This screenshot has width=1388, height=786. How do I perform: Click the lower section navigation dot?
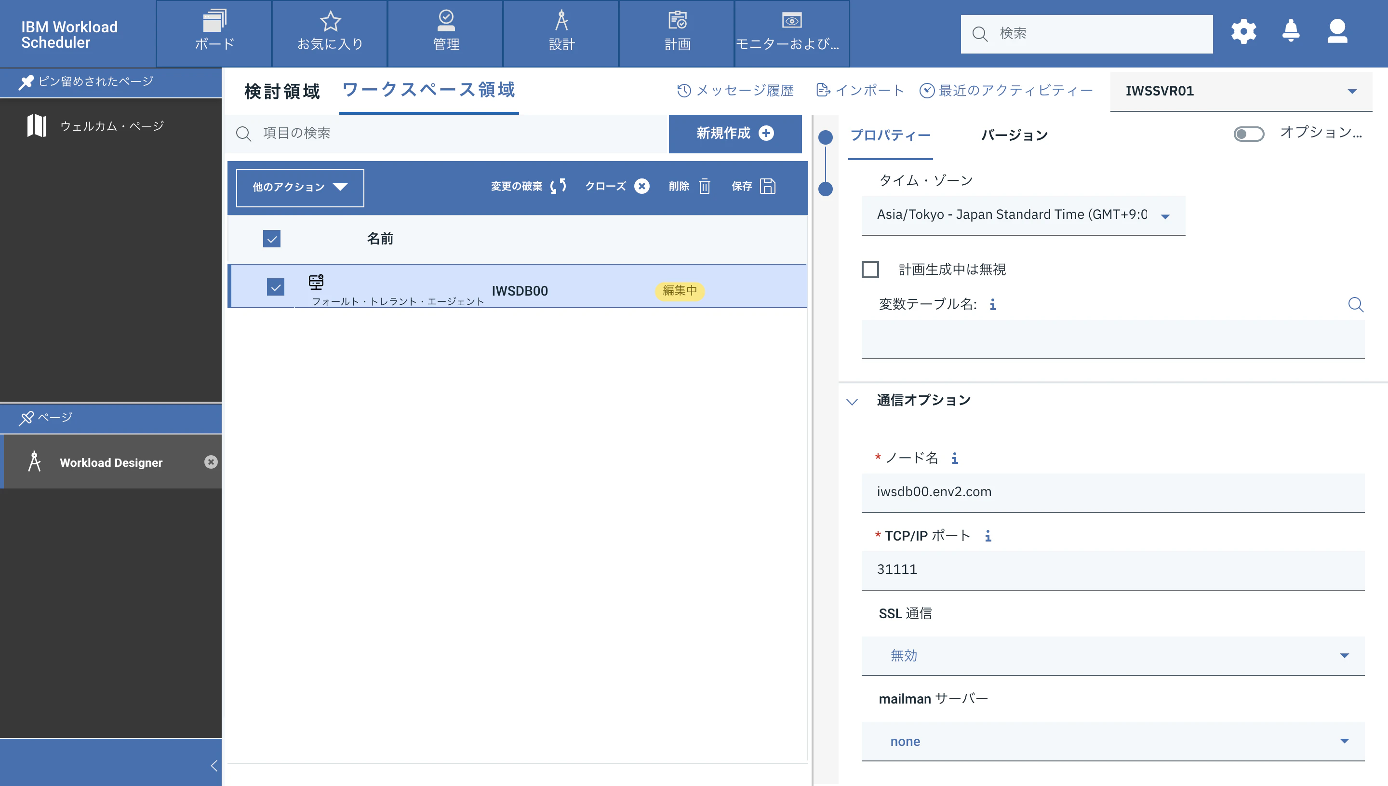[x=826, y=189]
